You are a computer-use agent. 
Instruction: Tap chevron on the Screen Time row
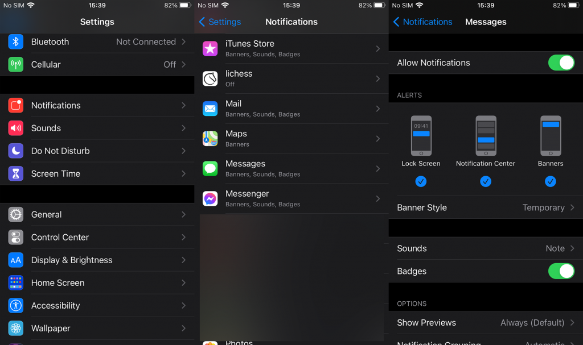(x=184, y=173)
